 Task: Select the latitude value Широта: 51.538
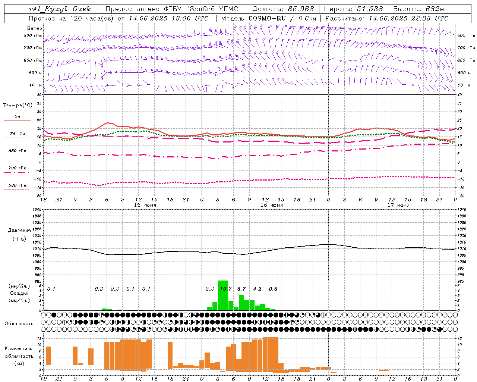(354, 9)
